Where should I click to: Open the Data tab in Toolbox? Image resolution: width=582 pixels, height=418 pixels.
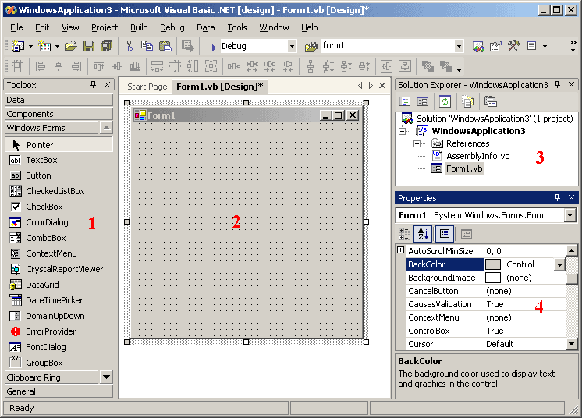coord(59,100)
